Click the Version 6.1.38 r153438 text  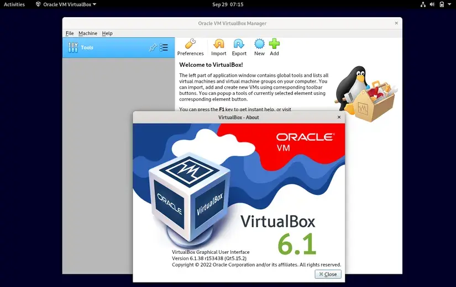tap(209, 258)
